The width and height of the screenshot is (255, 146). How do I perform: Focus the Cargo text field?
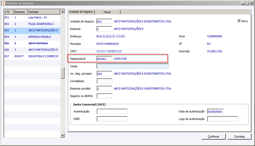click(133, 66)
